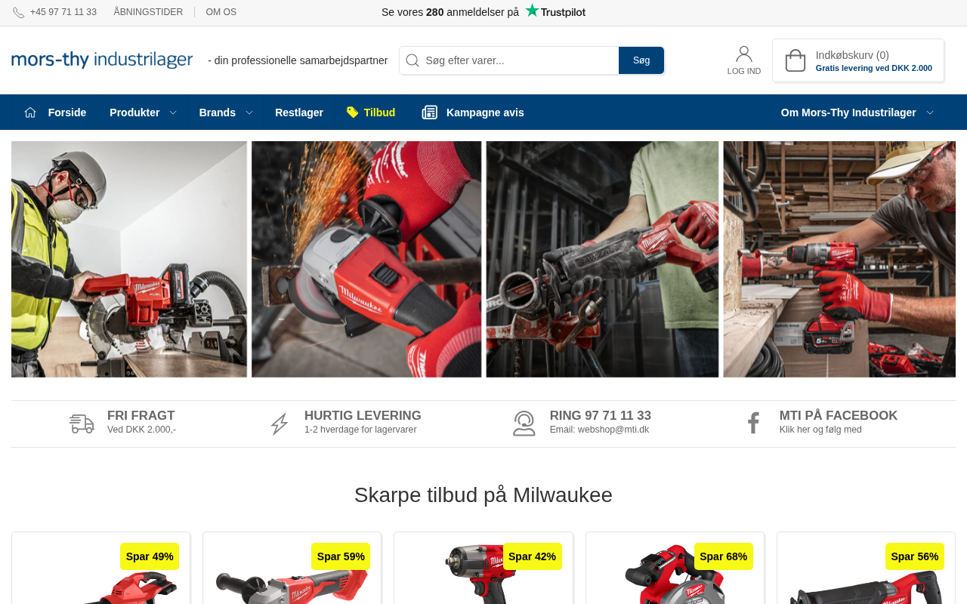Click the phone handset icon
967x604 pixels.
pos(18,12)
